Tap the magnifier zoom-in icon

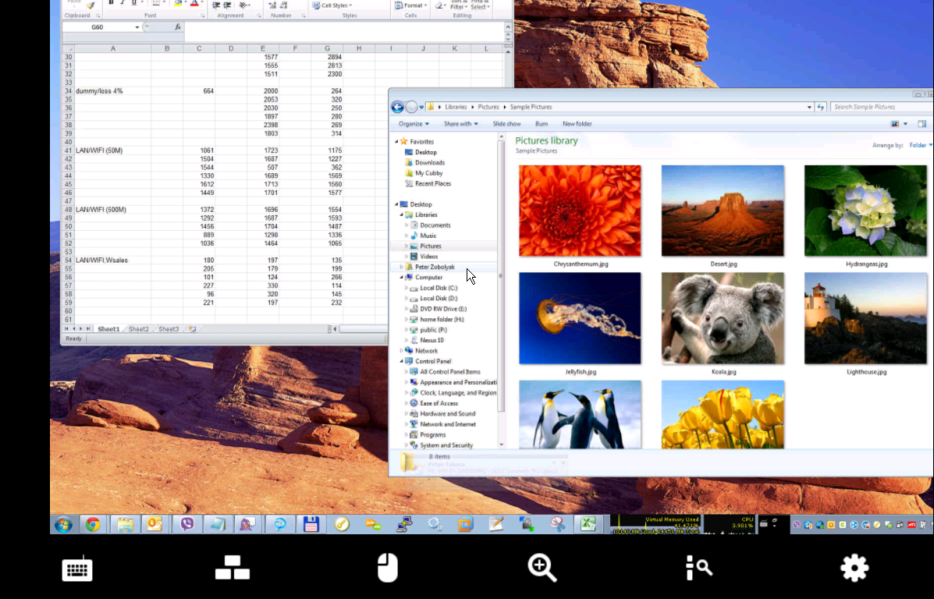click(x=542, y=568)
